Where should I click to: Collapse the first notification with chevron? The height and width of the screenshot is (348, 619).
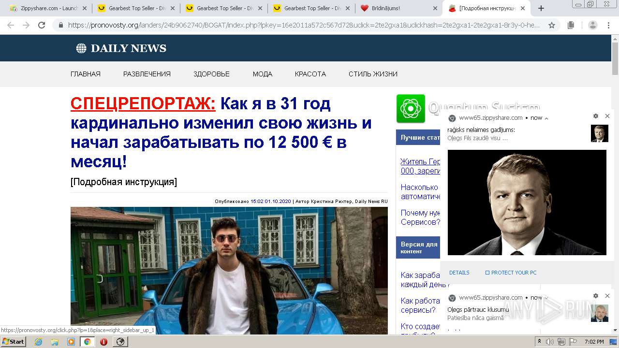click(546, 118)
